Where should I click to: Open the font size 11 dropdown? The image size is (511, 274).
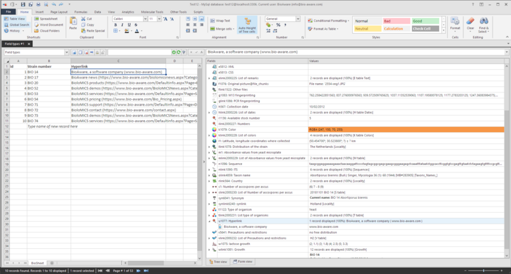coord(160,19)
